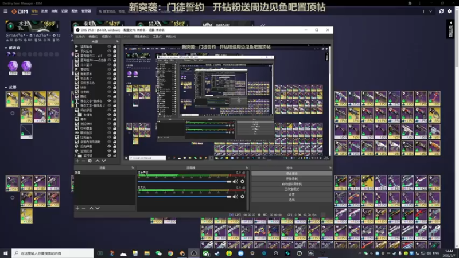Move selected OBS source up

[97, 161]
